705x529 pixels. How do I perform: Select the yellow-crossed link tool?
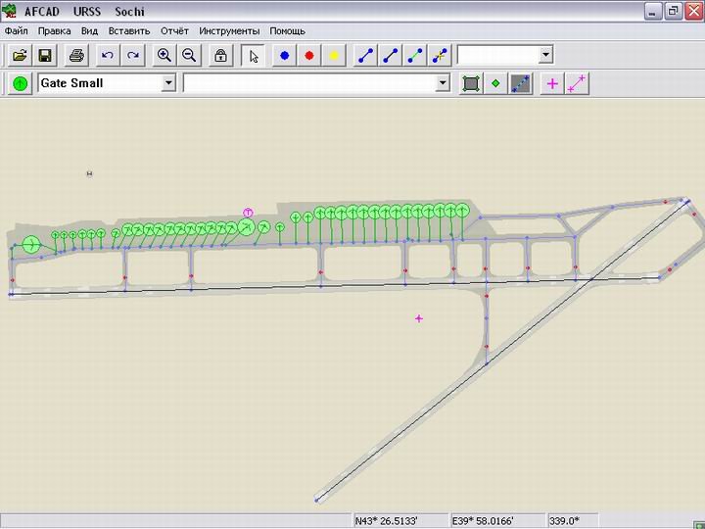coord(440,55)
